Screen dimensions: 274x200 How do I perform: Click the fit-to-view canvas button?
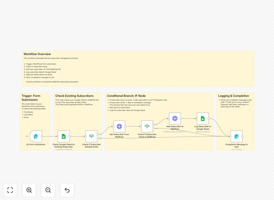(10, 190)
